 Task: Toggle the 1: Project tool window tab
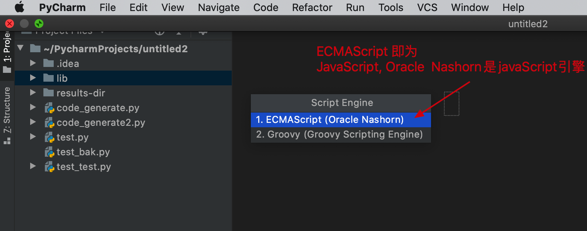7,52
